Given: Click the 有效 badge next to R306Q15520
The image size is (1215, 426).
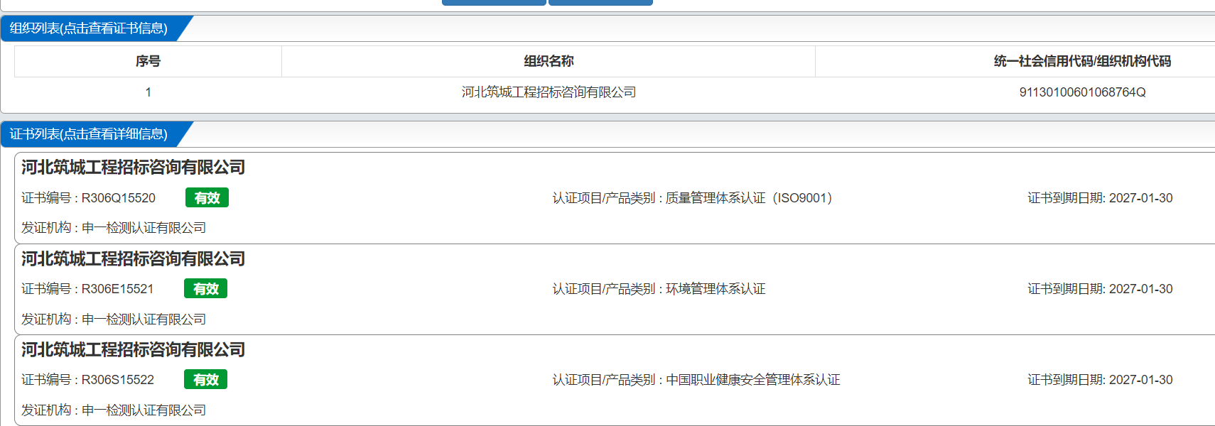Looking at the screenshot, I should tap(207, 198).
